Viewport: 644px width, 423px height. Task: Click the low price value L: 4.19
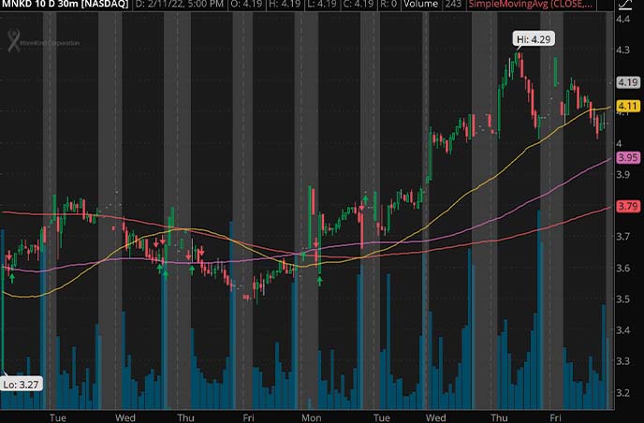point(321,4)
